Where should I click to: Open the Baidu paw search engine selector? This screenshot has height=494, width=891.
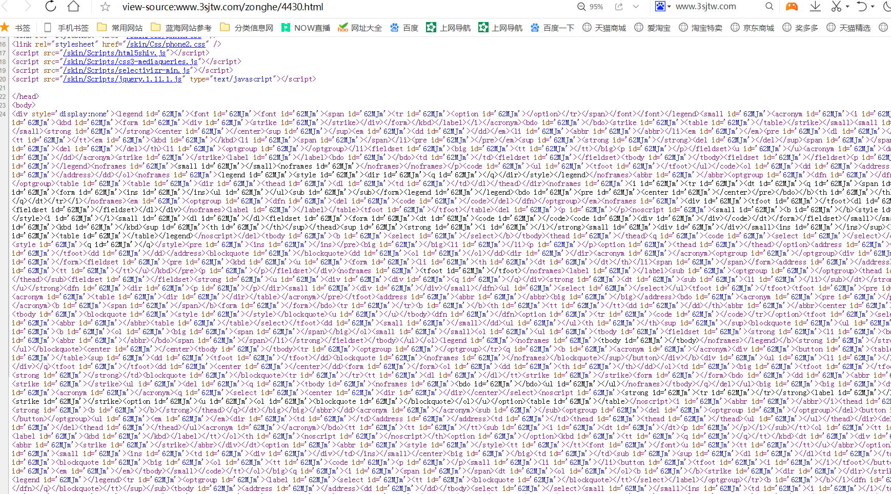pos(662,6)
